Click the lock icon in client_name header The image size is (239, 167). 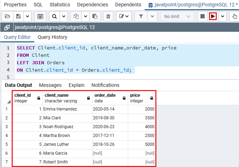click(x=88, y=98)
